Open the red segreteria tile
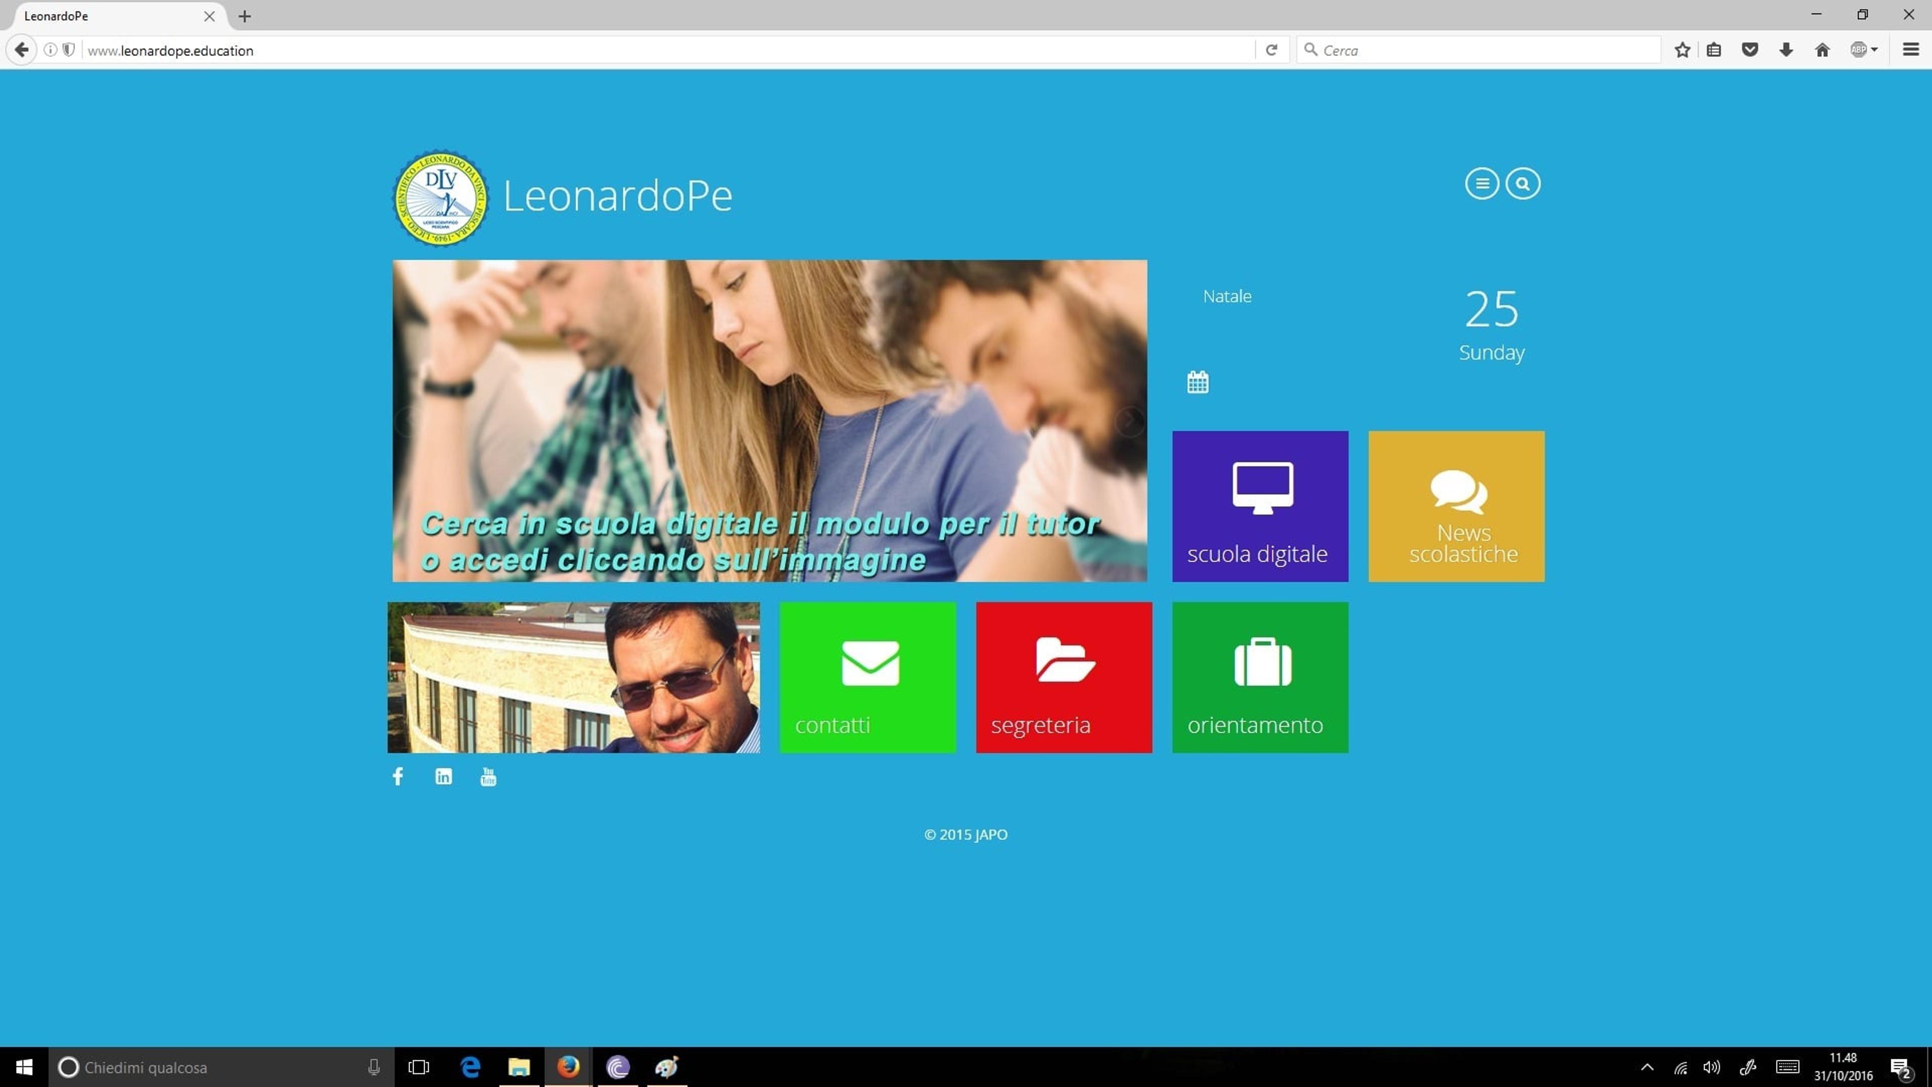 (x=1064, y=677)
